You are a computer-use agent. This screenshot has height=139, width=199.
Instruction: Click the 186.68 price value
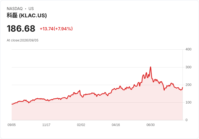coord(21,28)
